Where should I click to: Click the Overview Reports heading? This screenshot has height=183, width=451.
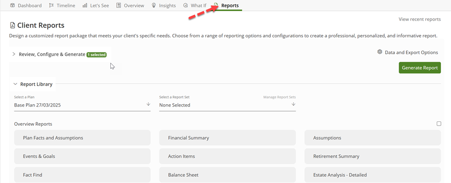(33, 124)
